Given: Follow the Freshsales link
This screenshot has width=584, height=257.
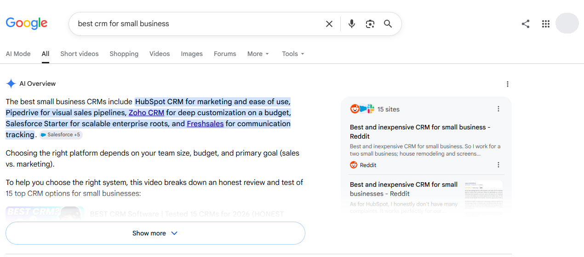Looking at the screenshot, I should 205,123.
